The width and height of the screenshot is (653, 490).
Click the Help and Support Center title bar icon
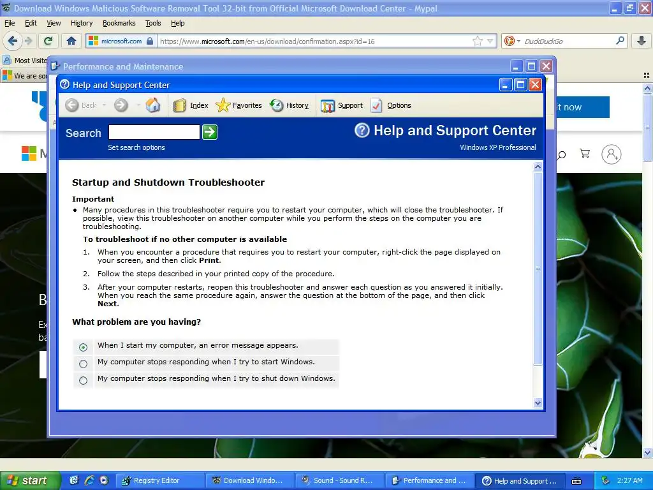pyautogui.click(x=64, y=85)
